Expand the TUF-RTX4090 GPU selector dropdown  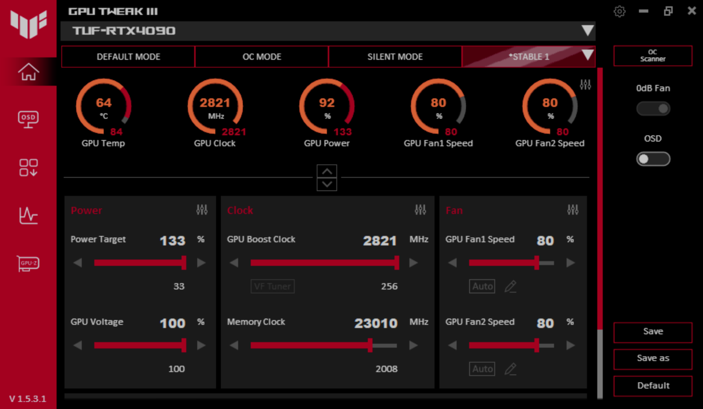coord(587,30)
